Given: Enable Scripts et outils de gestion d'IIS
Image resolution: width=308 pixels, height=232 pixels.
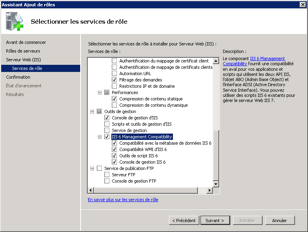Looking at the screenshot, I should click(x=107, y=124).
